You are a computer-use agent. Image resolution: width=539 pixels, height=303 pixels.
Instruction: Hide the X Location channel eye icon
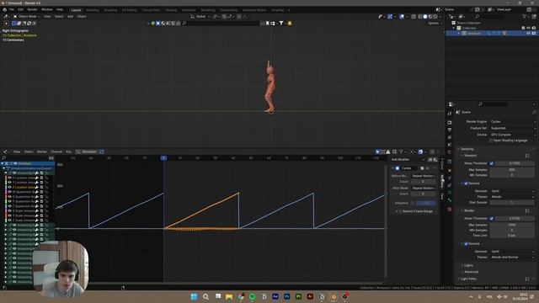pyautogui.click(x=9, y=178)
